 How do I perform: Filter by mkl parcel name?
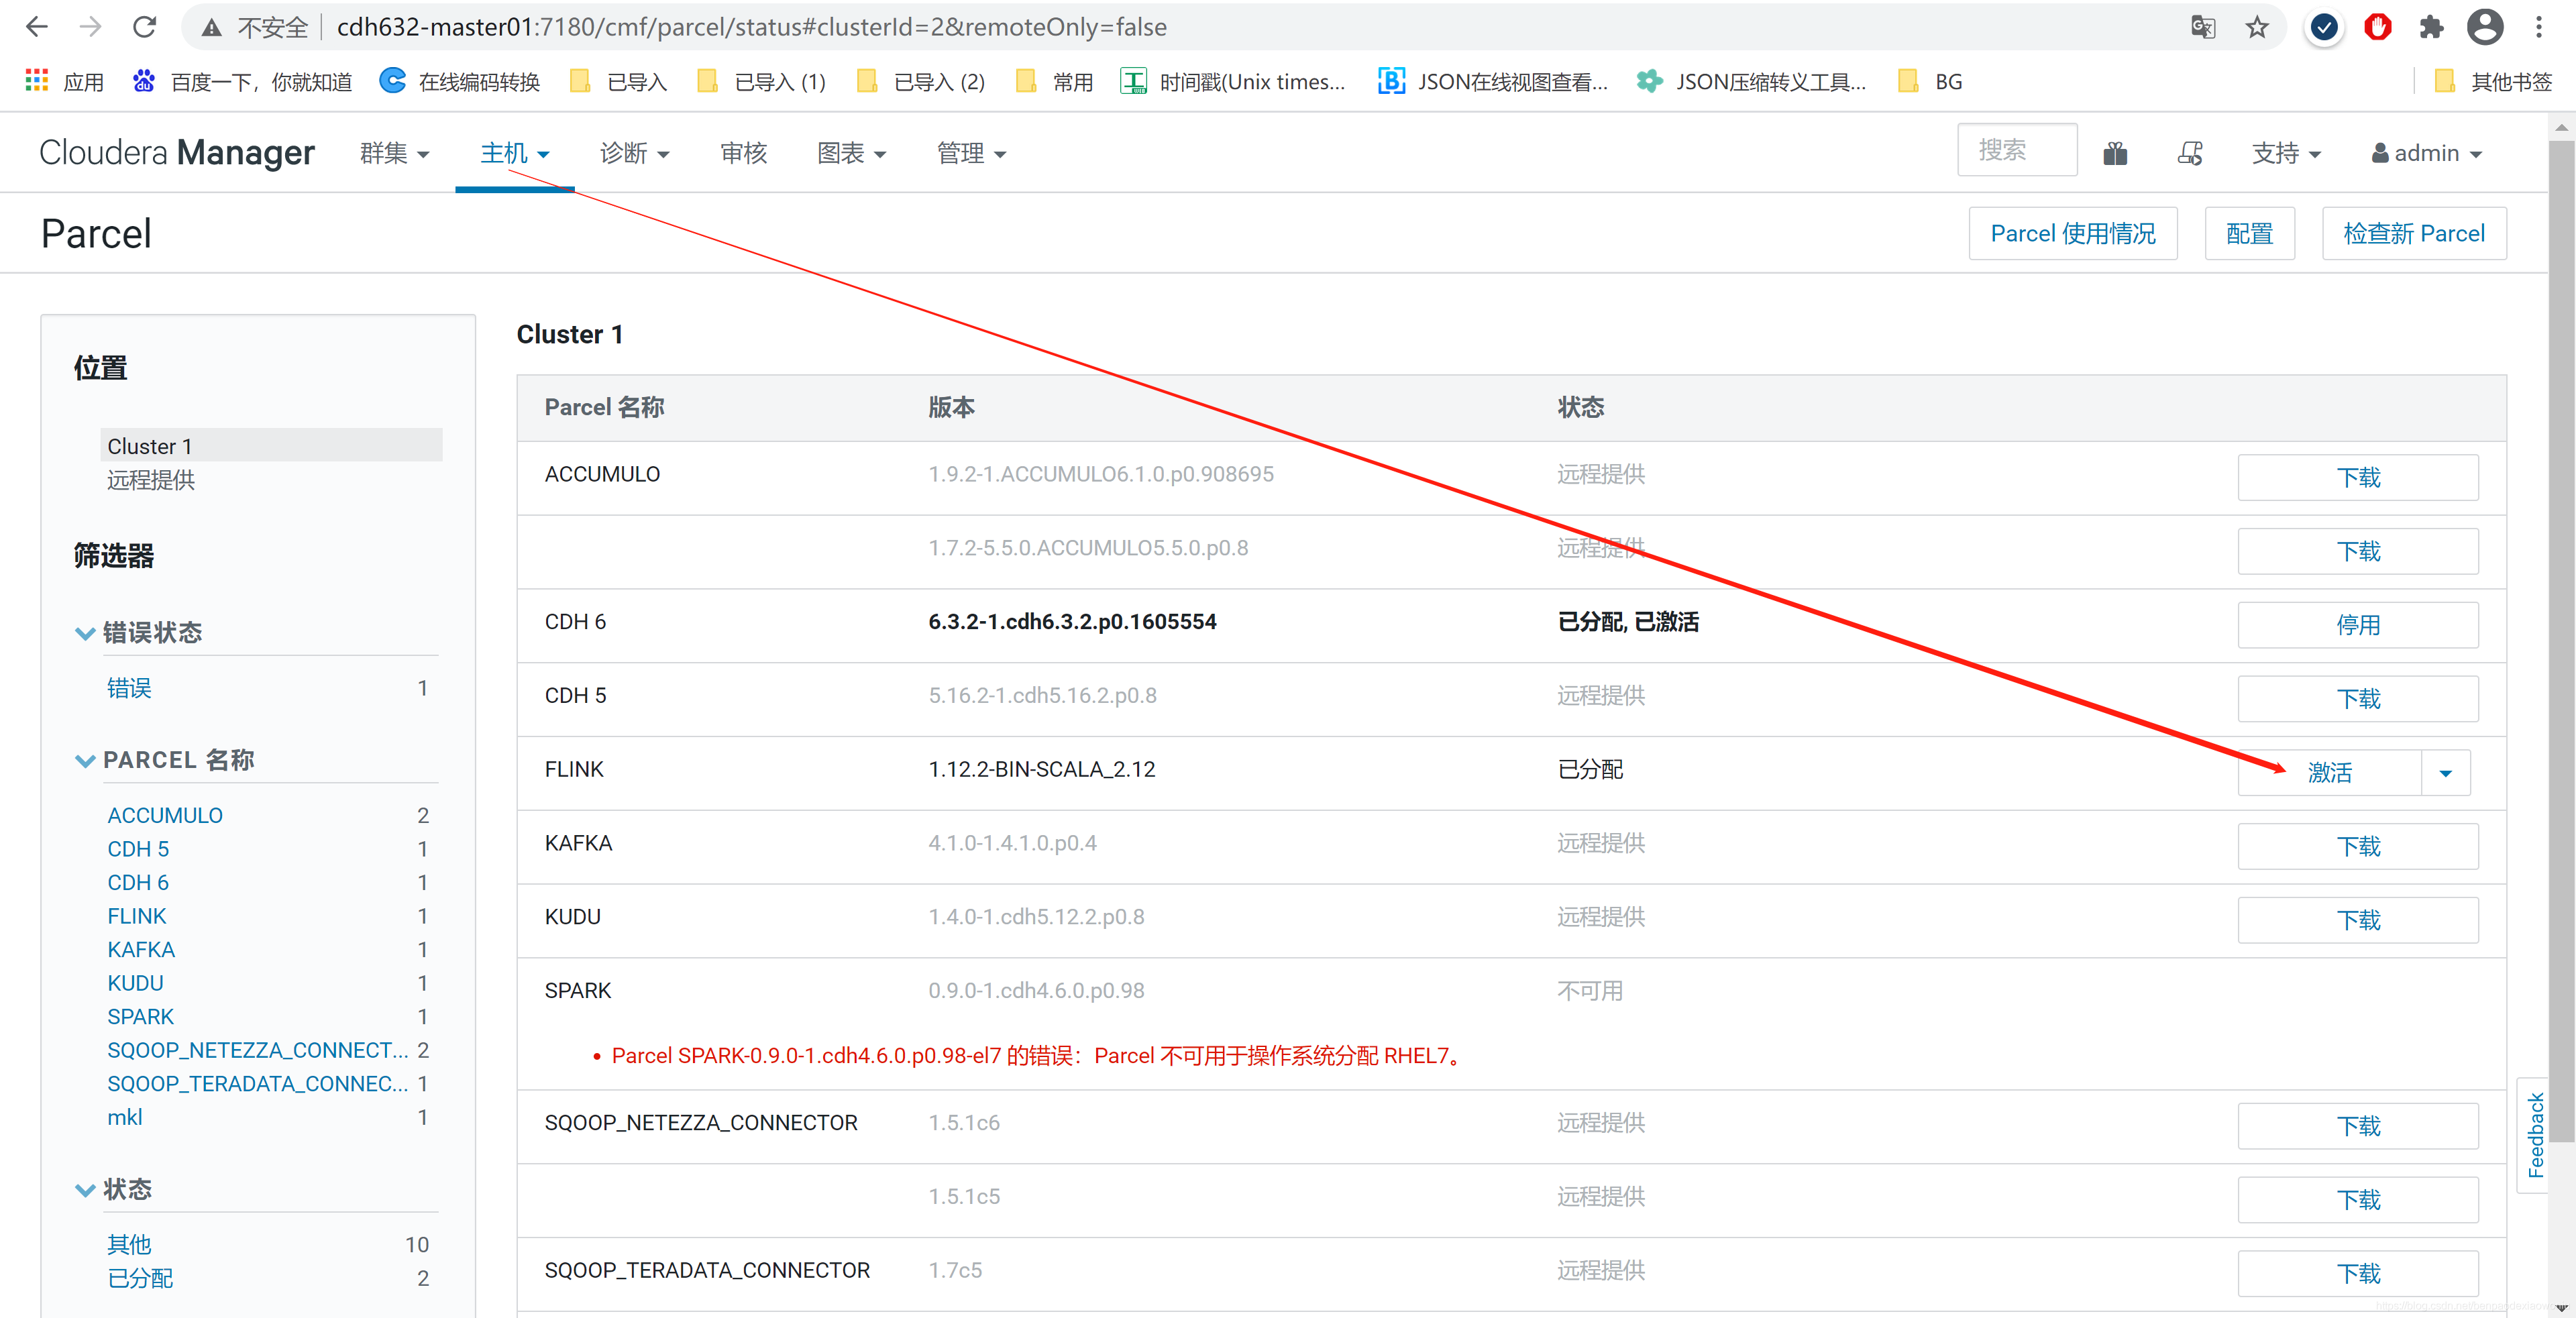125,1117
